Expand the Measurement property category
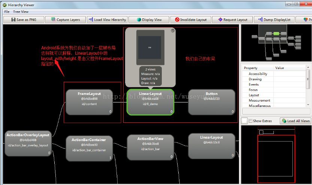The height and width of the screenshot is (185, 312). [x=259, y=100]
